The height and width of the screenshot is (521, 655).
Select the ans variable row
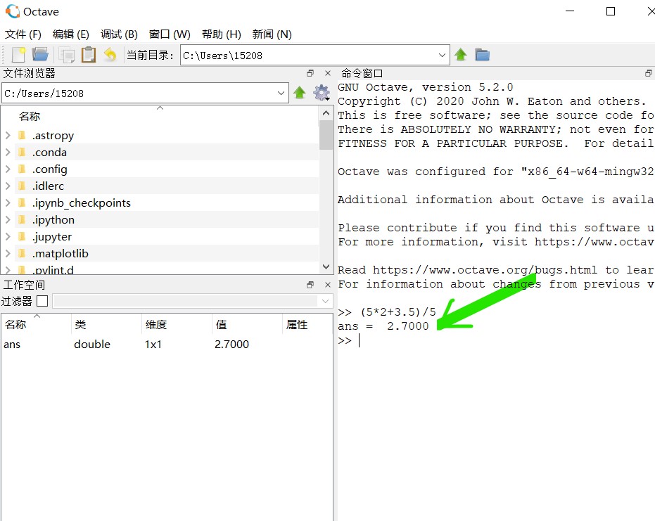[167, 345]
